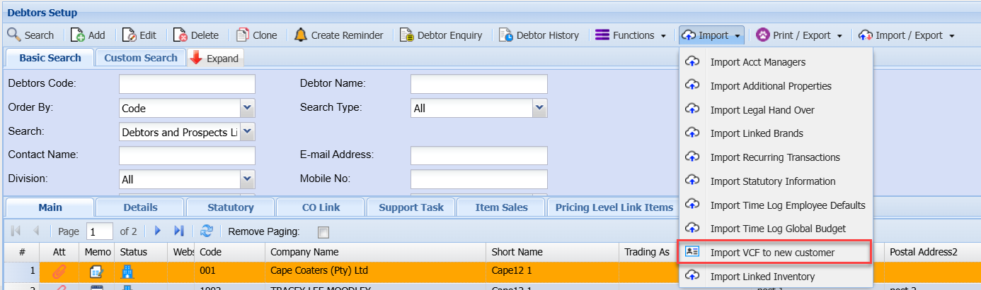Click the Clone debtor icon

point(243,35)
